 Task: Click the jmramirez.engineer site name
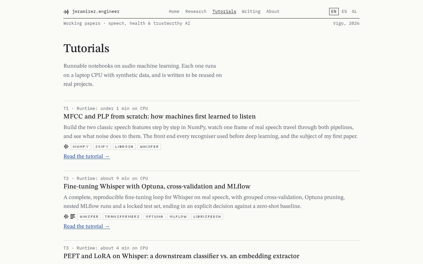coord(96,12)
